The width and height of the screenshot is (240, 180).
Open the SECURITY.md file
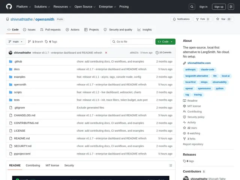pos(22,146)
